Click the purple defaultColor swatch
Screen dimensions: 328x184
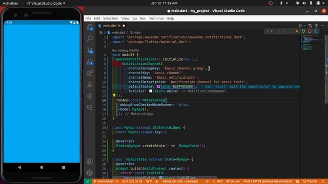(158, 86)
